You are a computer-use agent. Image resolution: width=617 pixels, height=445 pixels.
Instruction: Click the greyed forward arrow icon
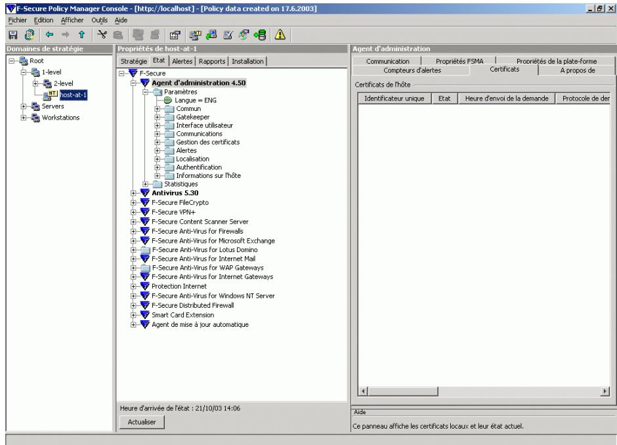[x=66, y=35]
